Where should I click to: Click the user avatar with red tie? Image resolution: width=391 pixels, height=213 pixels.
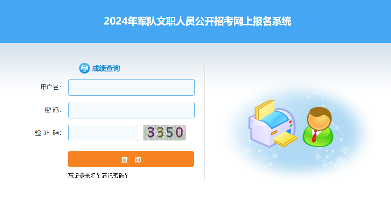(x=318, y=127)
